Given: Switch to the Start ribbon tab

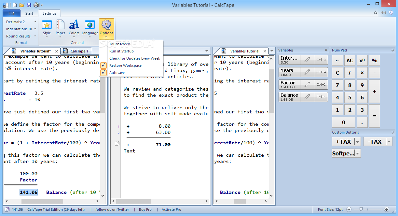Looking at the screenshot, I should pos(29,13).
